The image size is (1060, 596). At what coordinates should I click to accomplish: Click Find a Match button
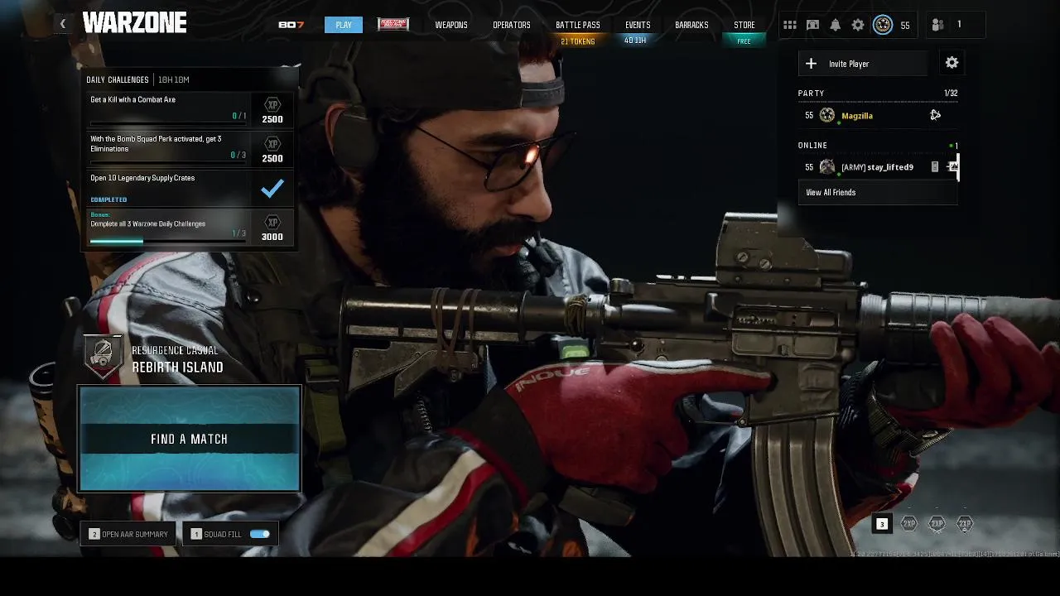190,439
